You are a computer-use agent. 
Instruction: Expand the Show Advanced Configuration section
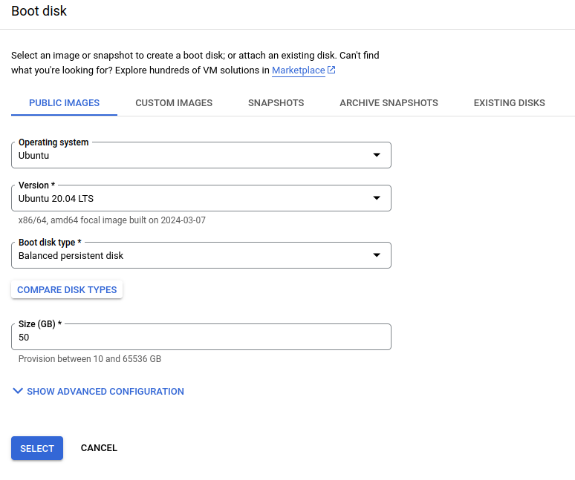coord(105,391)
